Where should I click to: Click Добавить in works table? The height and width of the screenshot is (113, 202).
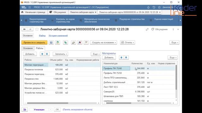[x=30, y=54]
